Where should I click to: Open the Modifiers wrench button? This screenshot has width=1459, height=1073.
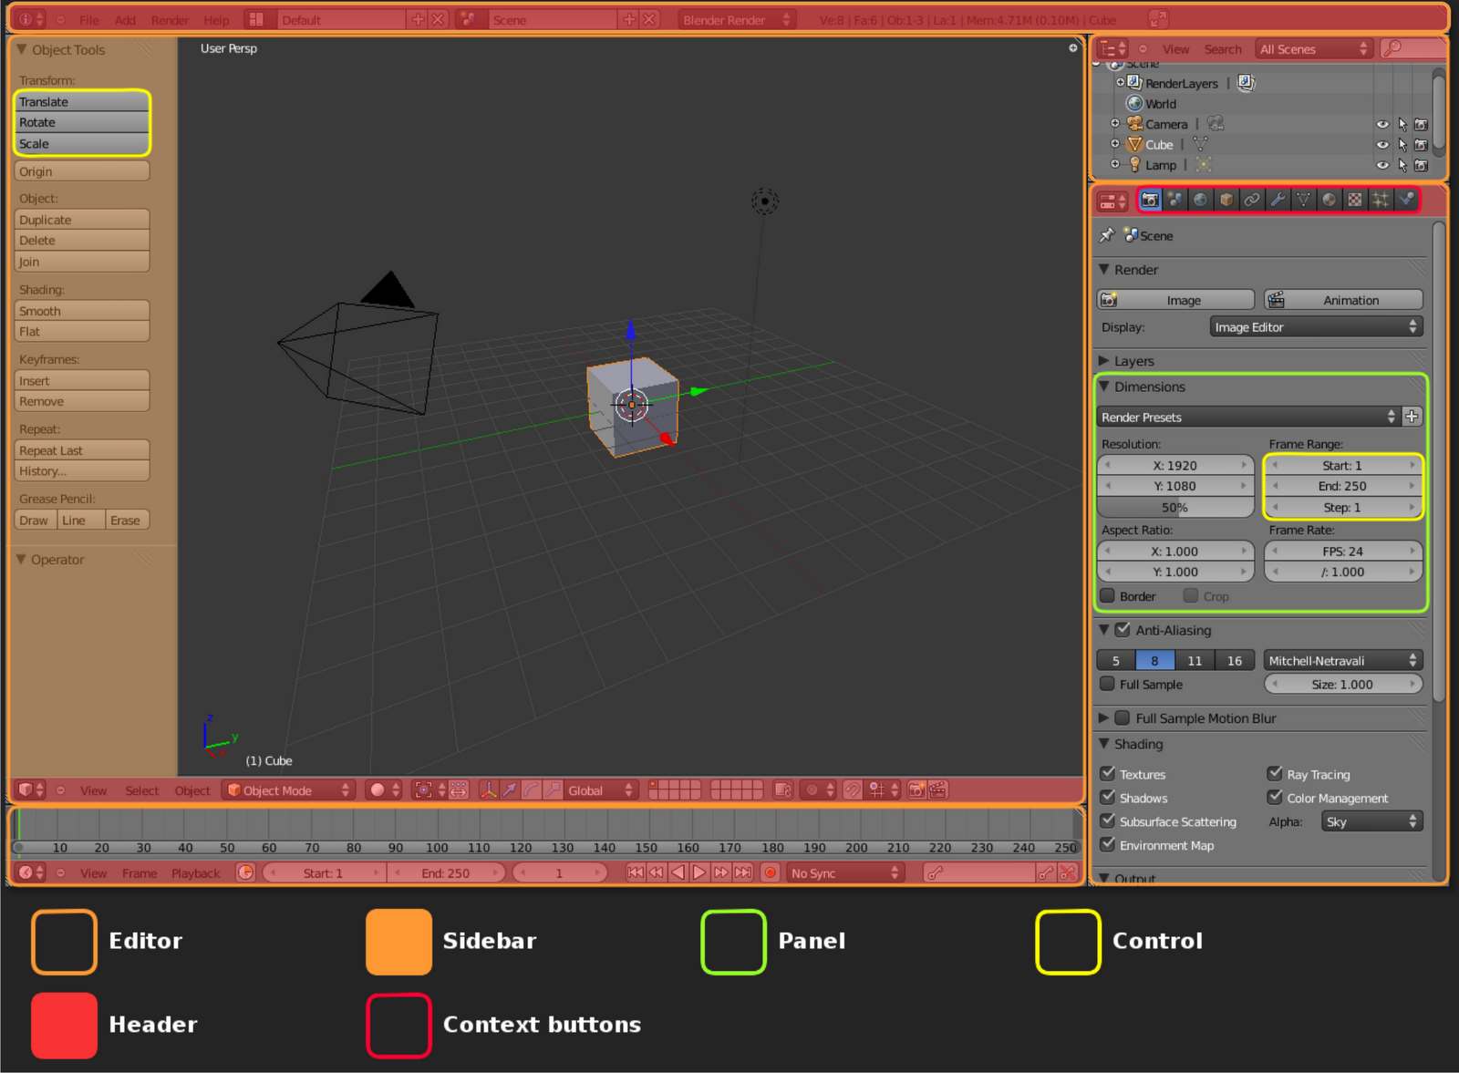click(1278, 200)
